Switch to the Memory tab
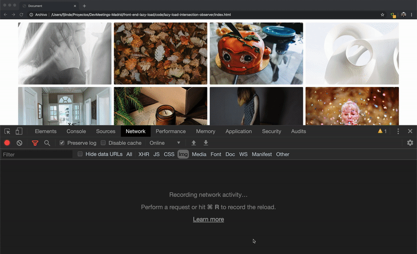This screenshot has width=417, height=254. pyautogui.click(x=205, y=131)
